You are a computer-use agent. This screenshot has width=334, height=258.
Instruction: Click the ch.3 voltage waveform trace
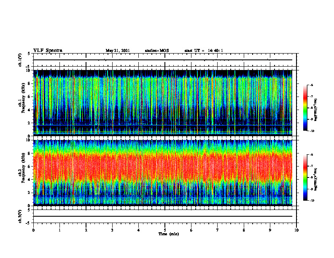point(163,216)
